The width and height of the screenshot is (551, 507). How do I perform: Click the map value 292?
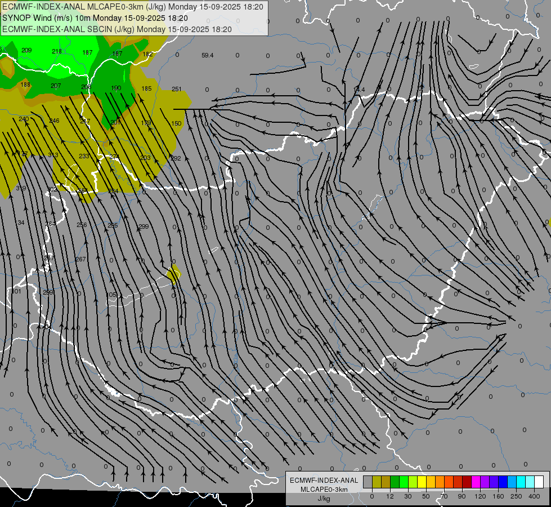176,158
